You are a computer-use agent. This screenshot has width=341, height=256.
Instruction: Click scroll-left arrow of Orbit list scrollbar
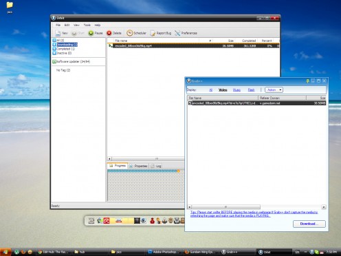tap(109, 159)
